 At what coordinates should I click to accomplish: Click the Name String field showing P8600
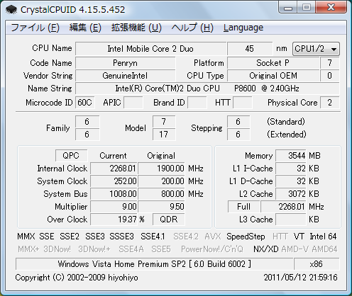[x=207, y=89]
